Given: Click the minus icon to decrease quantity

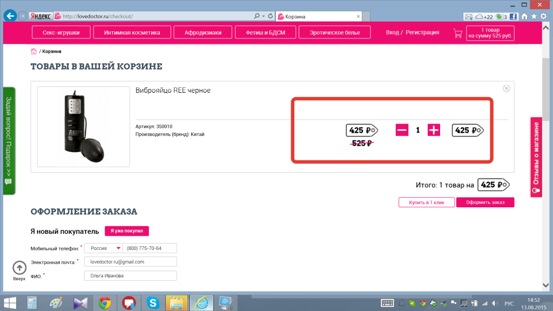Looking at the screenshot, I should click(402, 130).
